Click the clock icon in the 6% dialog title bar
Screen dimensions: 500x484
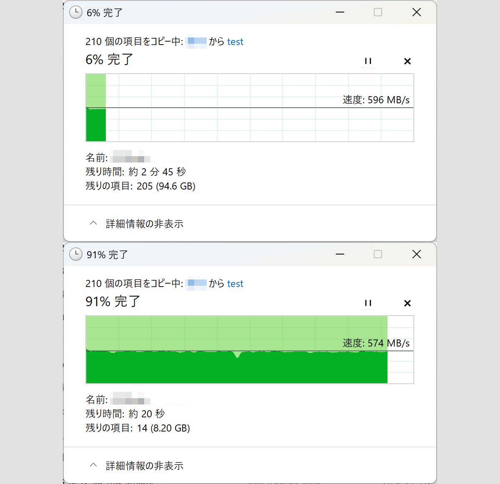point(75,12)
